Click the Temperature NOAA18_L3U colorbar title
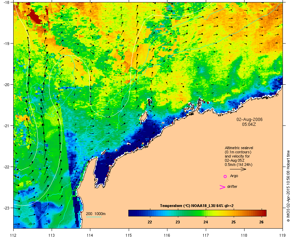Image resolution: width=293 pixels, height=237 pixels. pos(197,206)
